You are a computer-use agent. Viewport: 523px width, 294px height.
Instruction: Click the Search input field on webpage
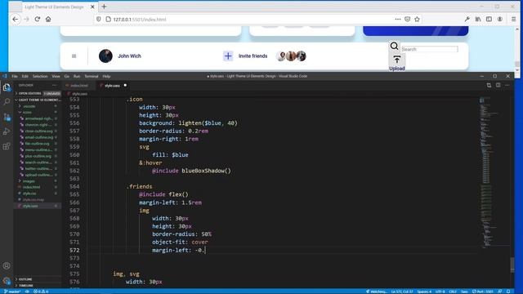click(430, 49)
